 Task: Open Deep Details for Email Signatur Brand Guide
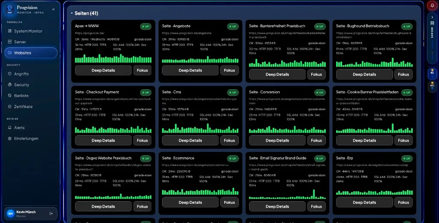(277, 206)
